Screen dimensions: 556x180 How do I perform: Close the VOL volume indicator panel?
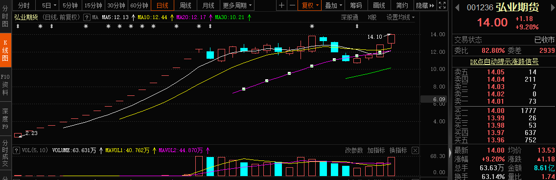point(415,150)
